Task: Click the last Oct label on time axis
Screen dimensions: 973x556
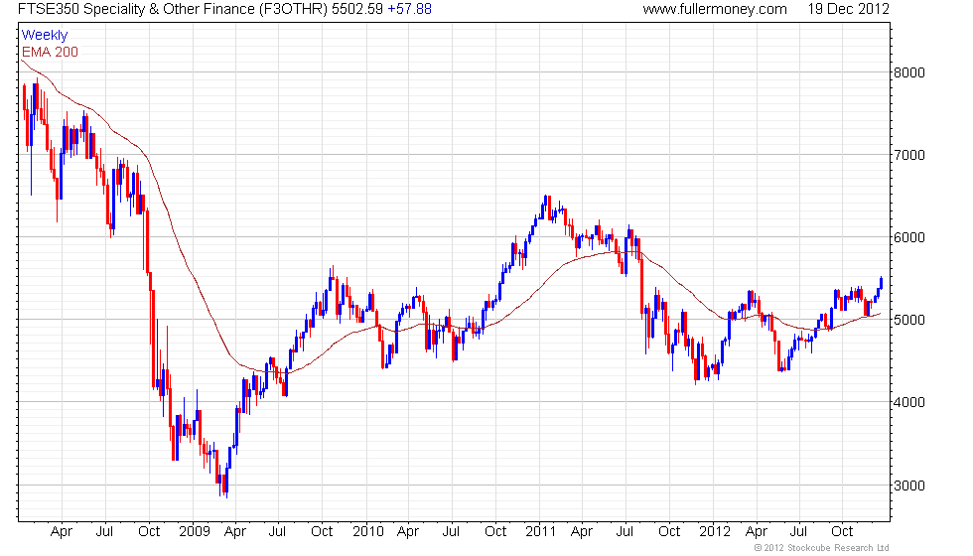Action: click(842, 532)
